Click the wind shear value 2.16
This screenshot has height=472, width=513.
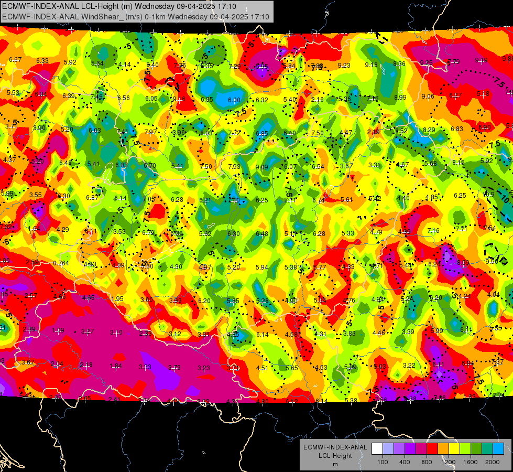coord(318,99)
